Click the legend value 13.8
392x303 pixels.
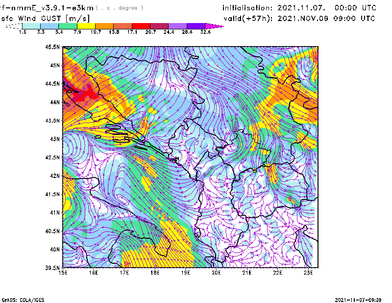[114, 32]
